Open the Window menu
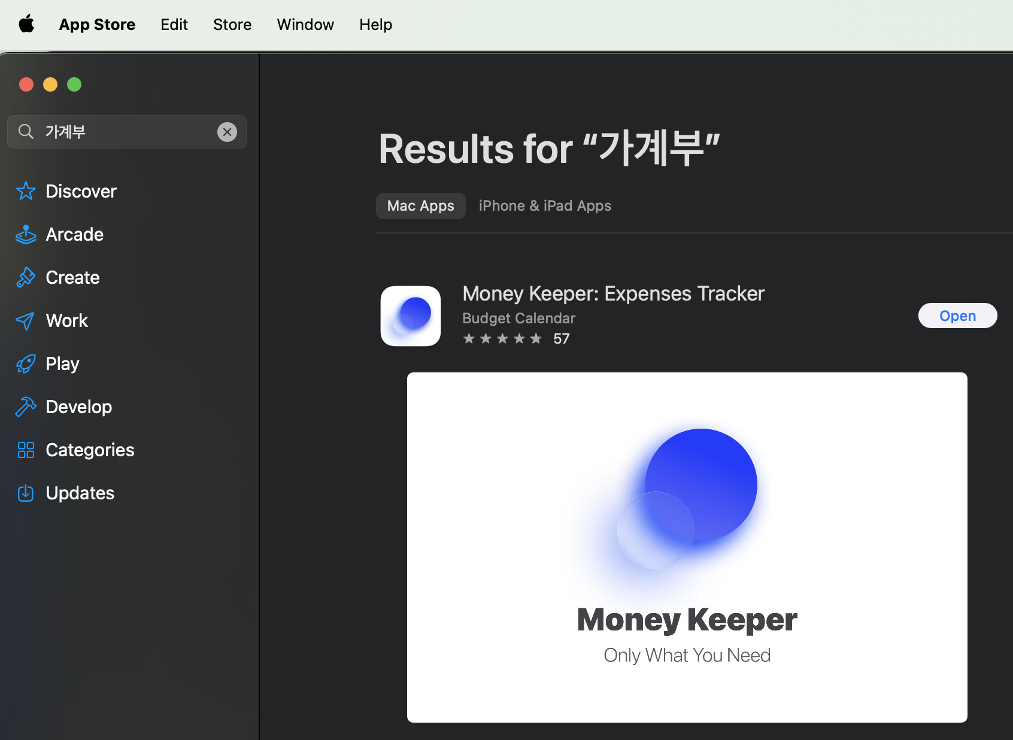Image resolution: width=1013 pixels, height=740 pixels. click(x=305, y=25)
